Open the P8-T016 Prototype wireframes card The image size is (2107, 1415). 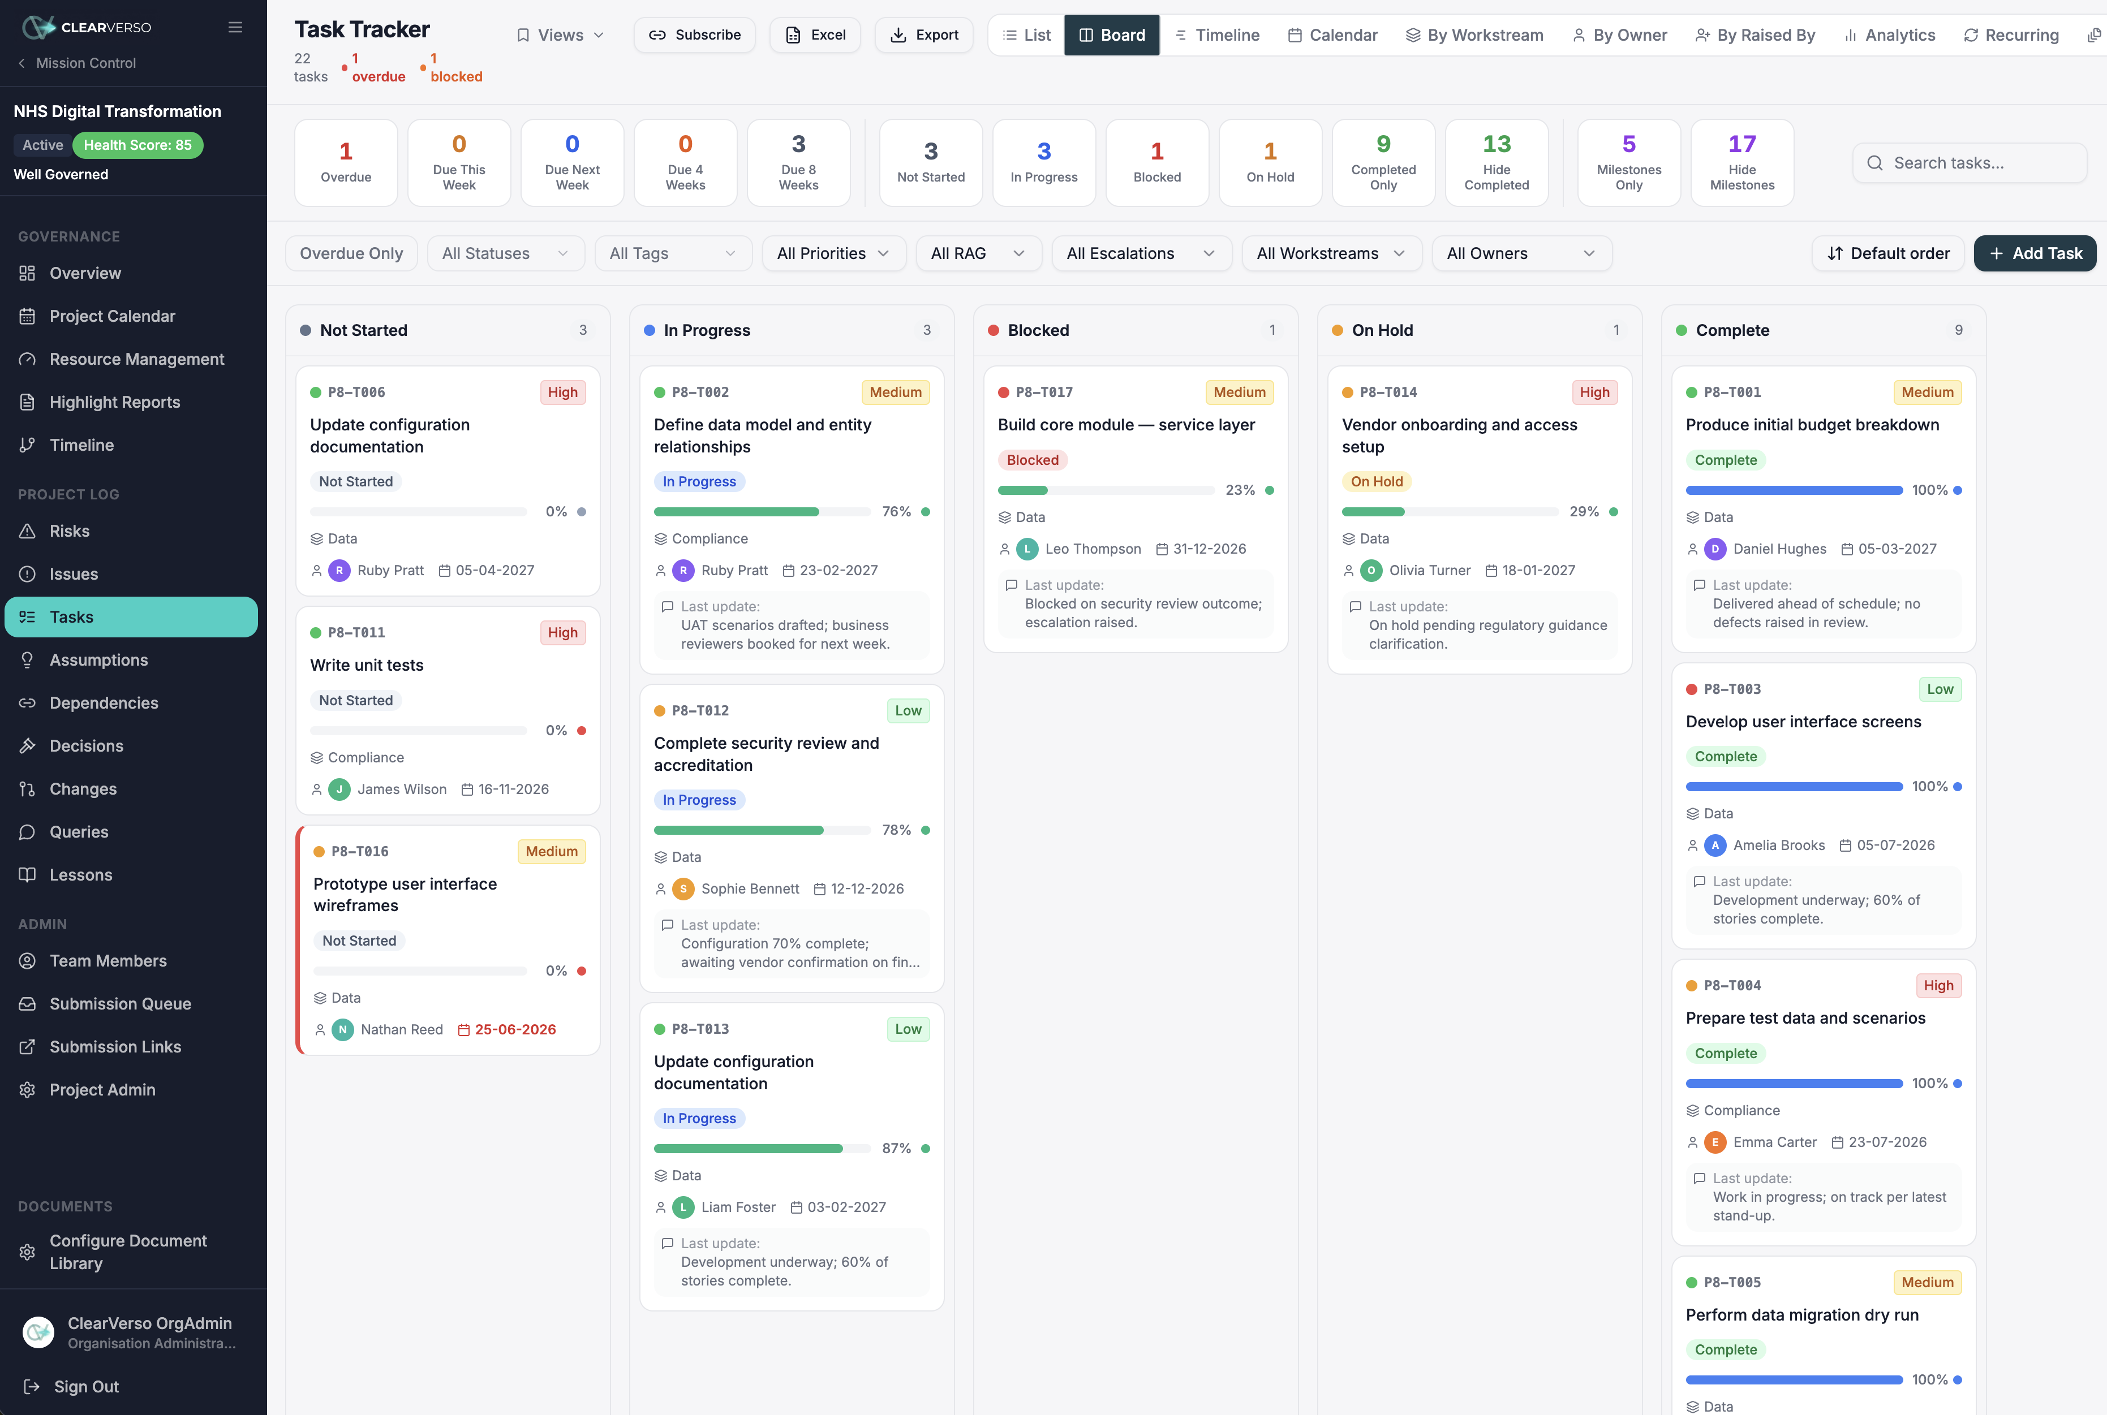click(449, 939)
